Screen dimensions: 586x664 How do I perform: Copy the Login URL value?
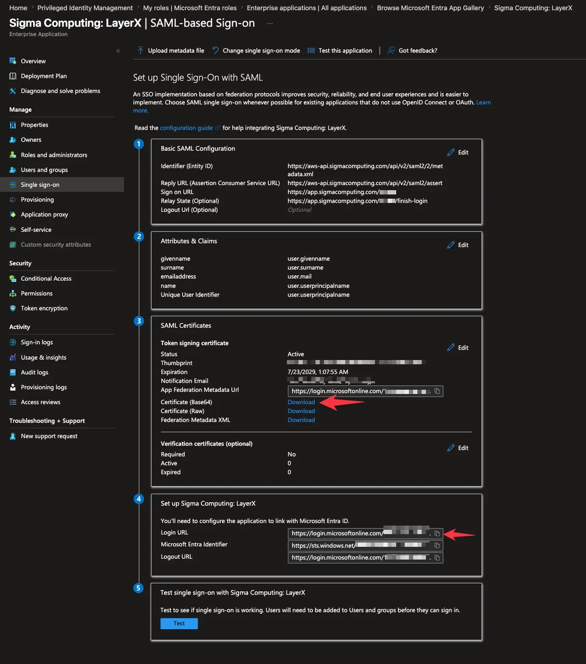[x=437, y=533]
